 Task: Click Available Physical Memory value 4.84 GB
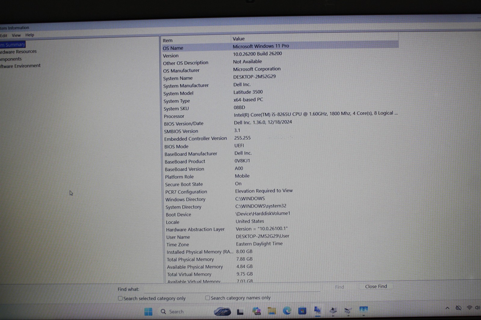[x=245, y=266]
